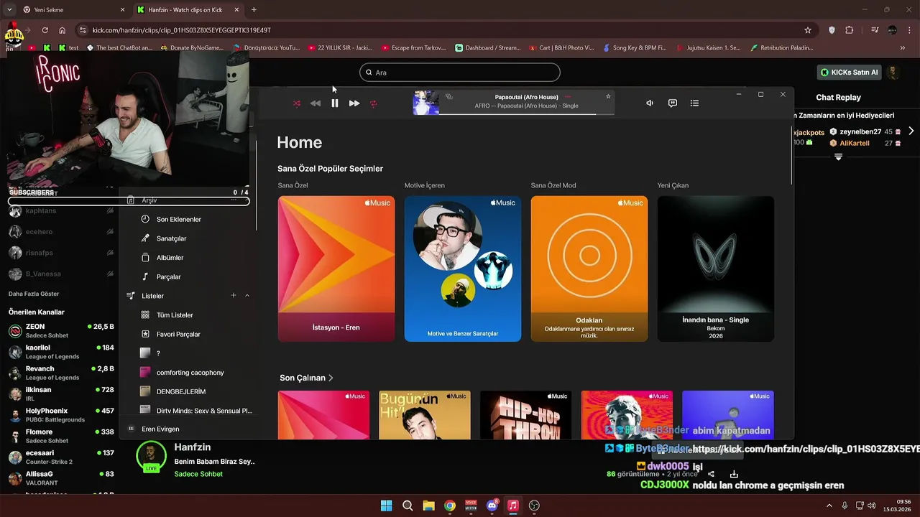Click the KICKs Satın Al button

pyautogui.click(x=850, y=73)
